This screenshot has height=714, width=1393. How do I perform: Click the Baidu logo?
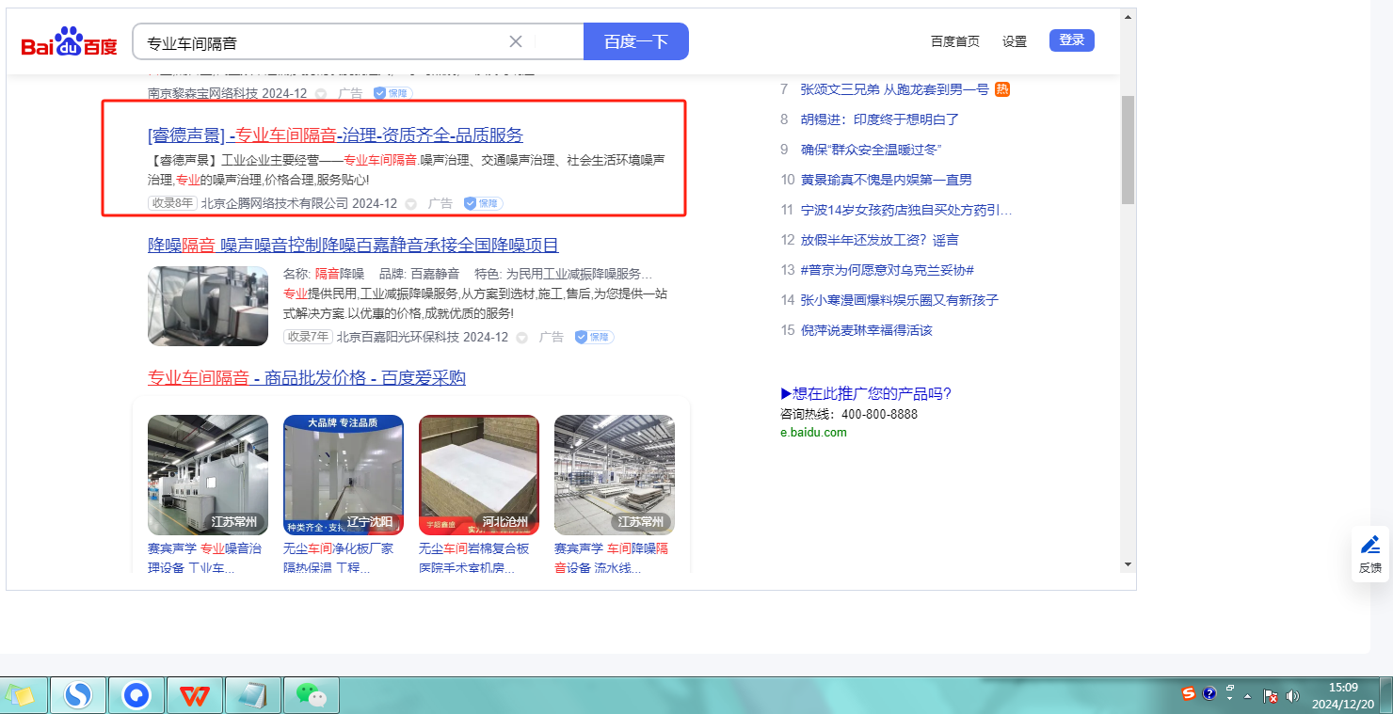click(x=70, y=42)
